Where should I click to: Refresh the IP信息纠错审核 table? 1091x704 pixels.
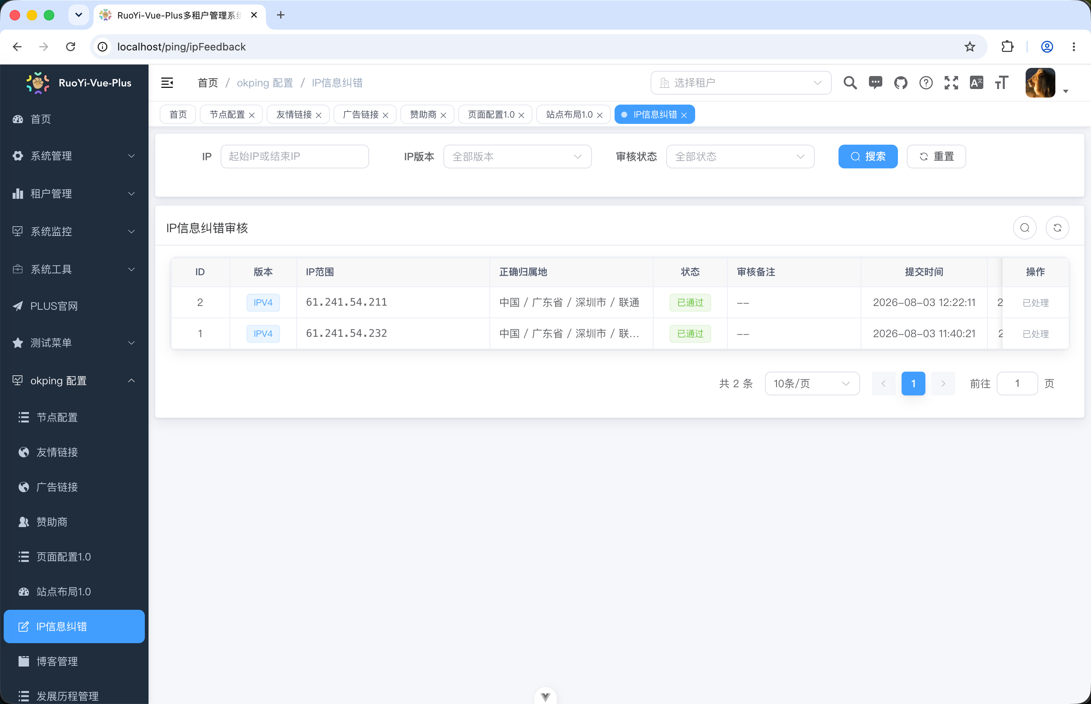pyautogui.click(x=1057, y=228)
